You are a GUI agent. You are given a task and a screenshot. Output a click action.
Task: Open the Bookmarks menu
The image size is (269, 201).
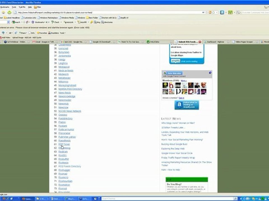tap(5, 7)
